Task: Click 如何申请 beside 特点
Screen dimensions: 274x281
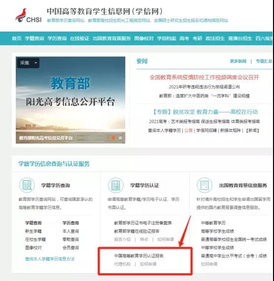Action: [166, 240]
